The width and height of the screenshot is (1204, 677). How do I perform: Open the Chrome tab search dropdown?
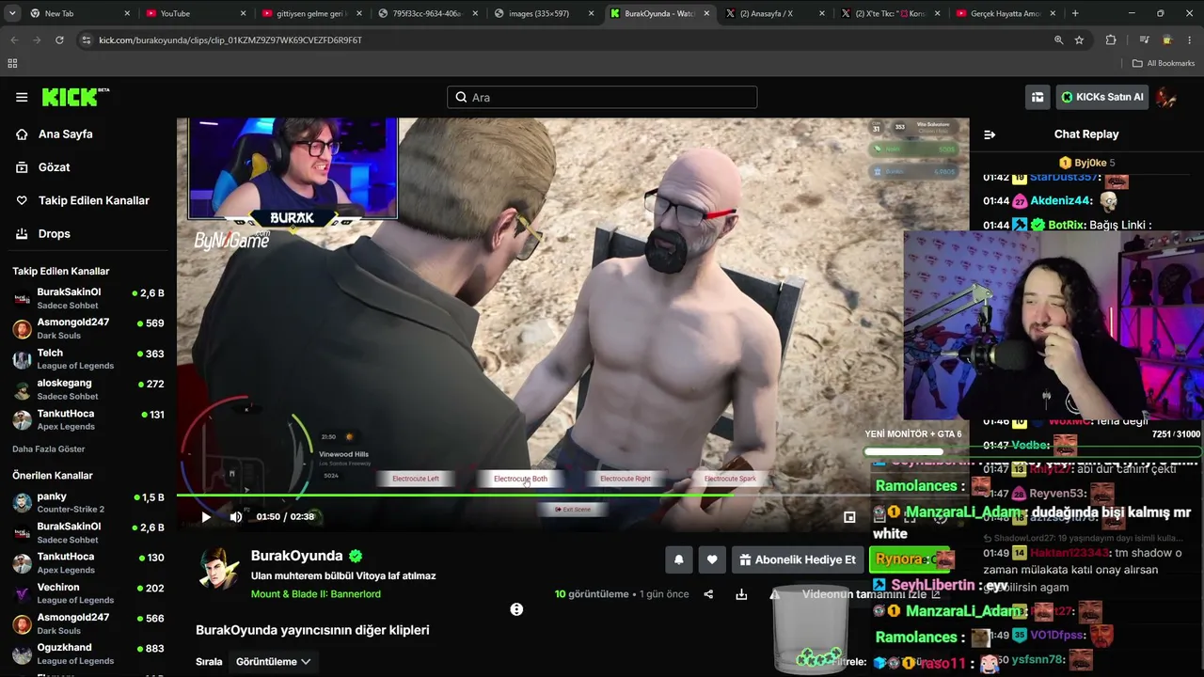12,13
